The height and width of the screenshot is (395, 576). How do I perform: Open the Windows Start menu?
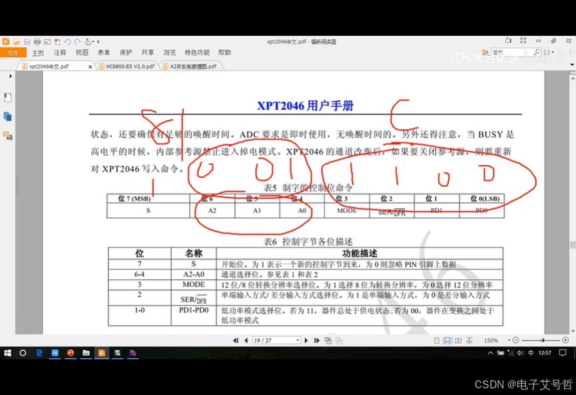click(x=7, y=353)
